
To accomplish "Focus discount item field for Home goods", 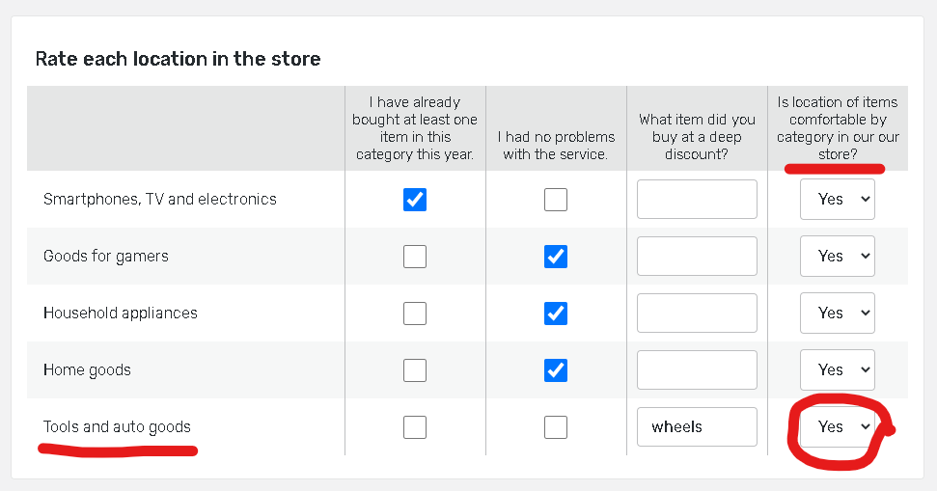I will tap(697, 370).
